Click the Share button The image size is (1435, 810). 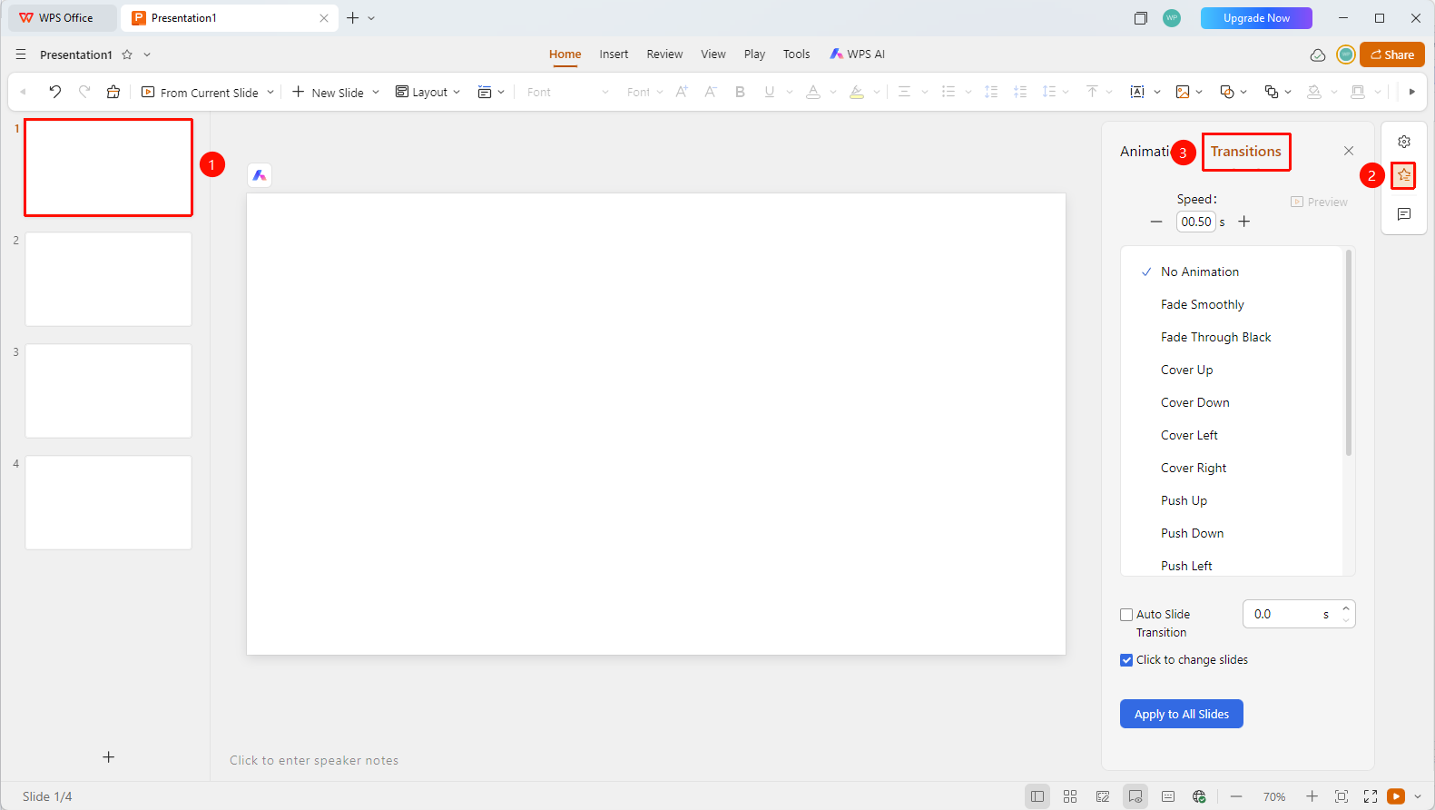[x=1392, y=54]
